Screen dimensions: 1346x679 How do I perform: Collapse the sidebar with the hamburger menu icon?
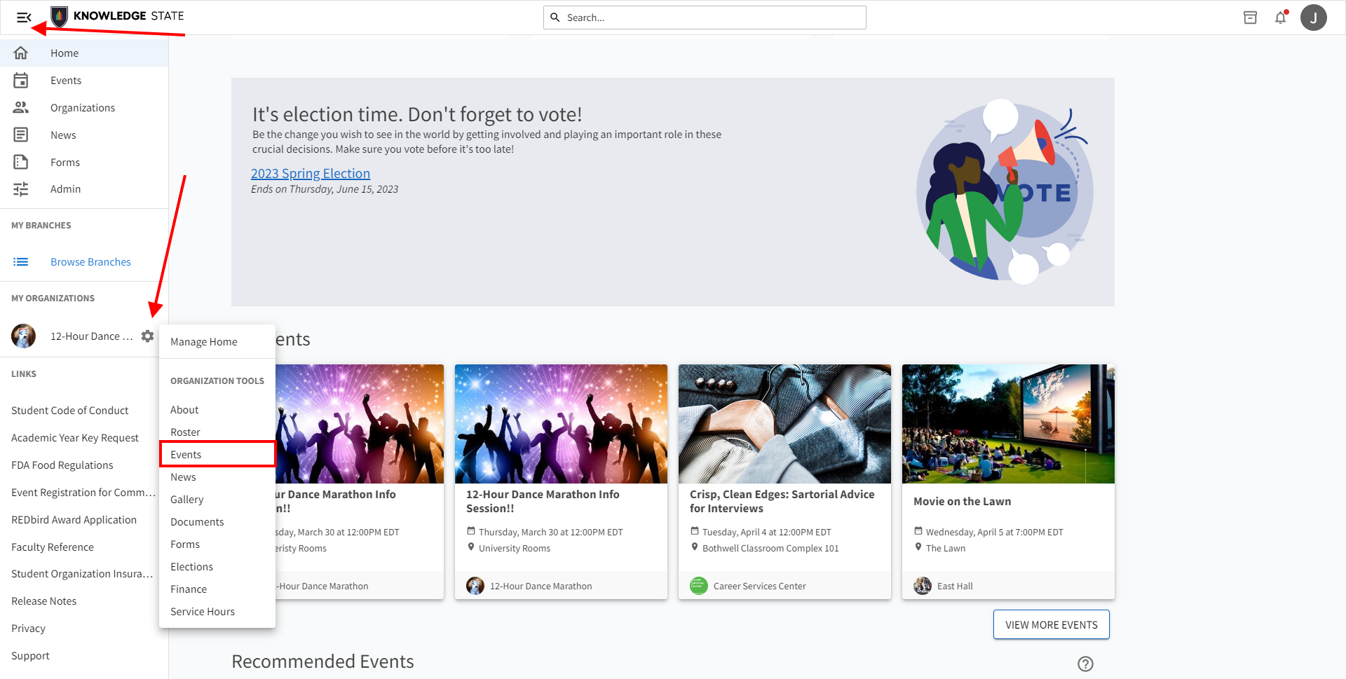click(24, 18)
